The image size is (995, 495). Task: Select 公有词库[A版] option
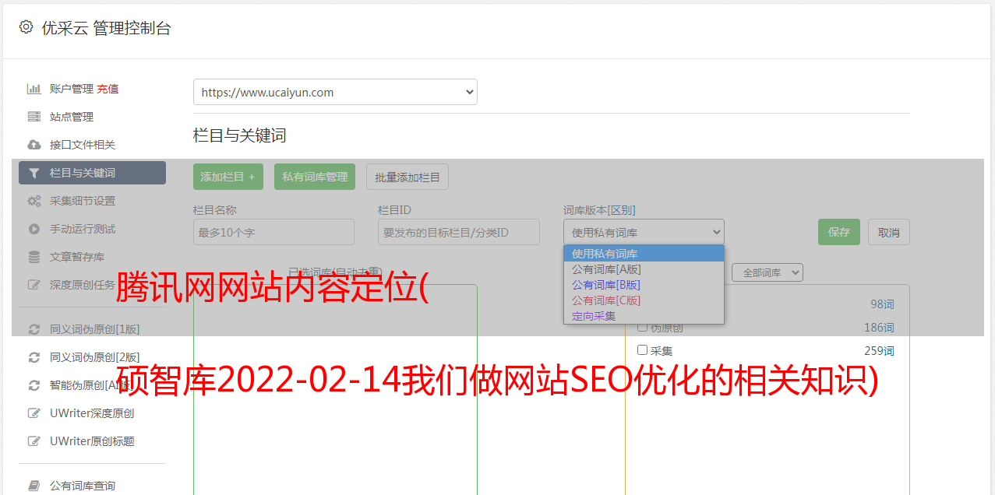644,269
